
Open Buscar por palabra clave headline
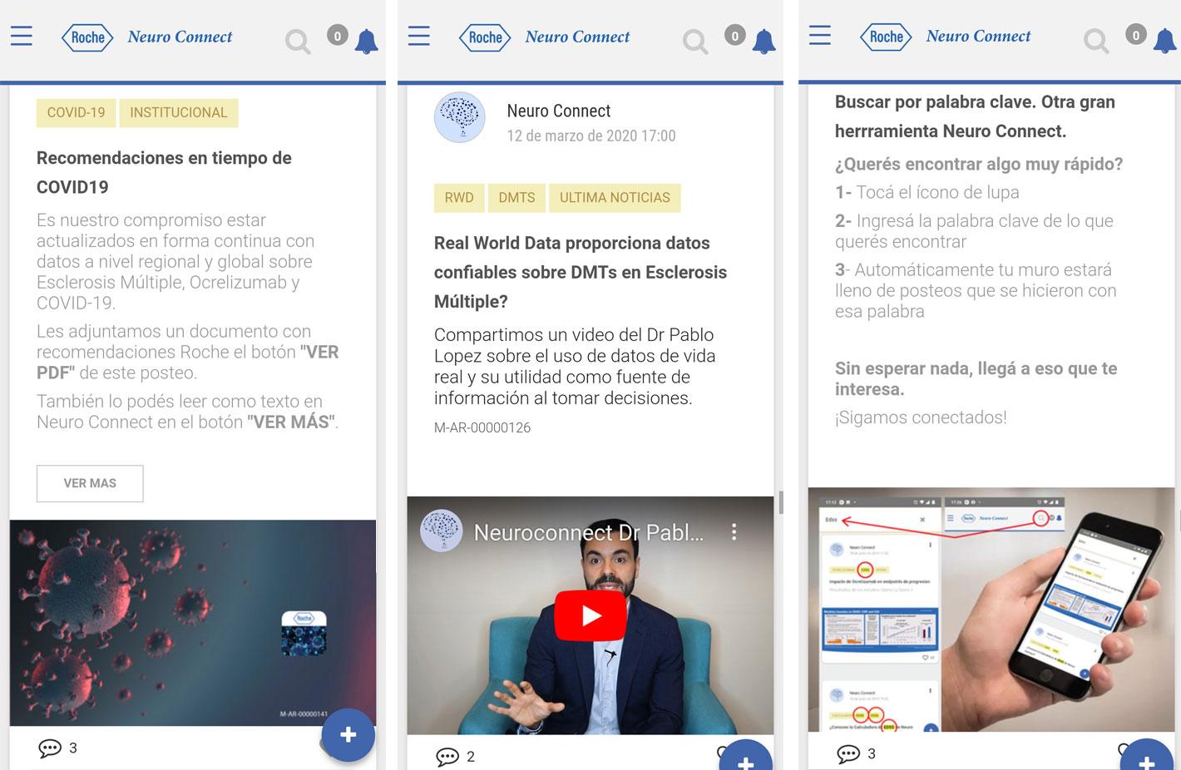975,116
